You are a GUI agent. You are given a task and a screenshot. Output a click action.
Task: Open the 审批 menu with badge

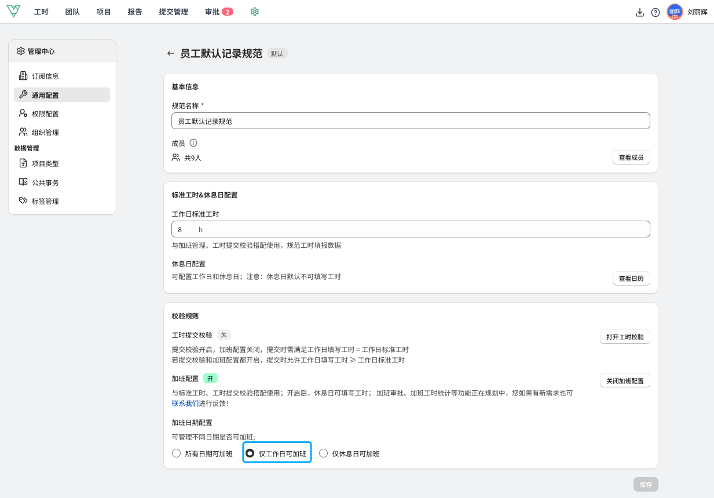tap(219, 12)
